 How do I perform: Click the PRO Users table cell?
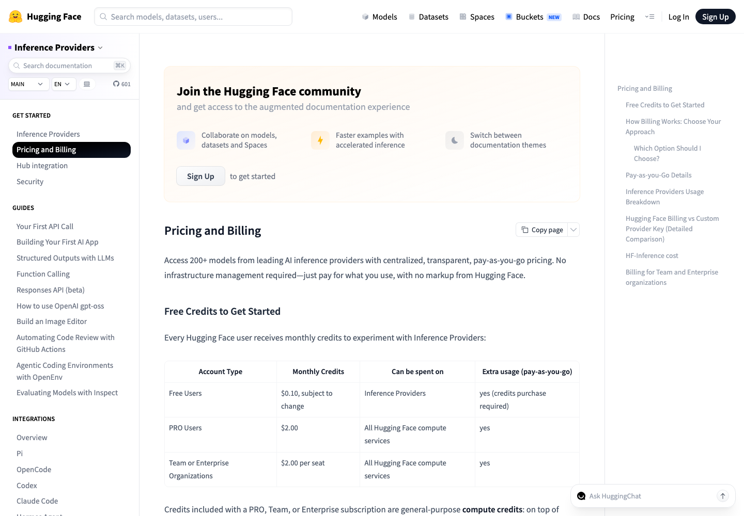click(x=221, y=434)
